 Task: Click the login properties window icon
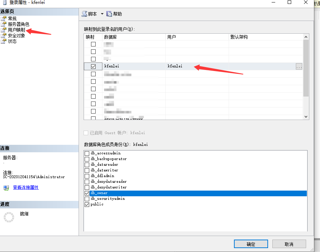click(5, 2)
